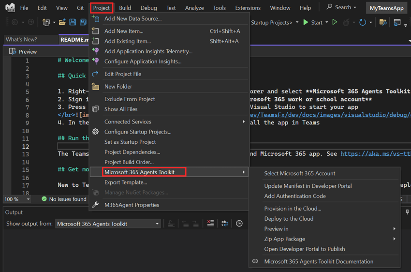
Task: Click the green Start debugging play icon
Action: (306, 22)
